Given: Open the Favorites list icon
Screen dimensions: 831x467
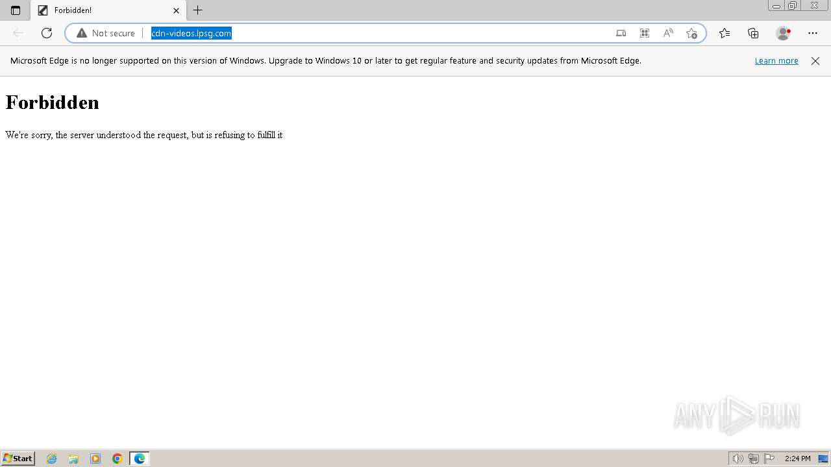Looking at the screenshot, I should (x=725, y=33).
